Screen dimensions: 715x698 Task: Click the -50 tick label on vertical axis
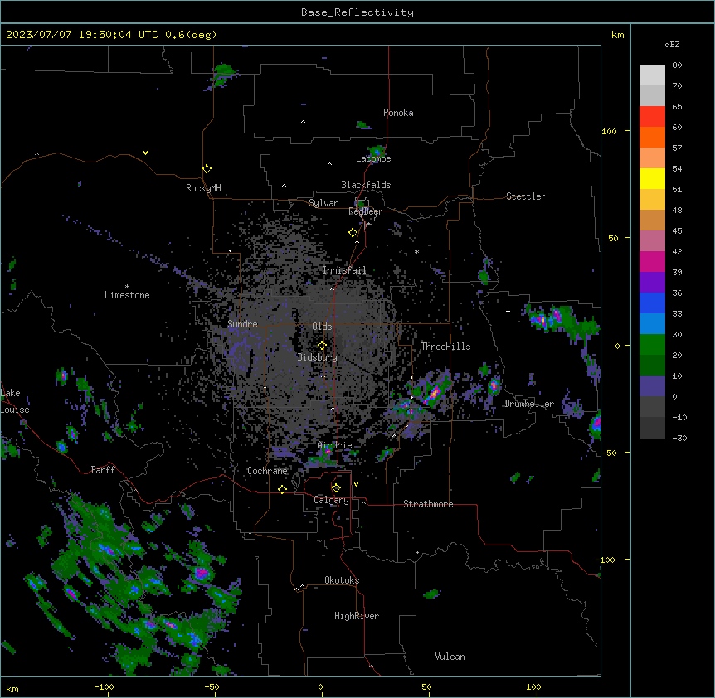(x=609, y=453)
